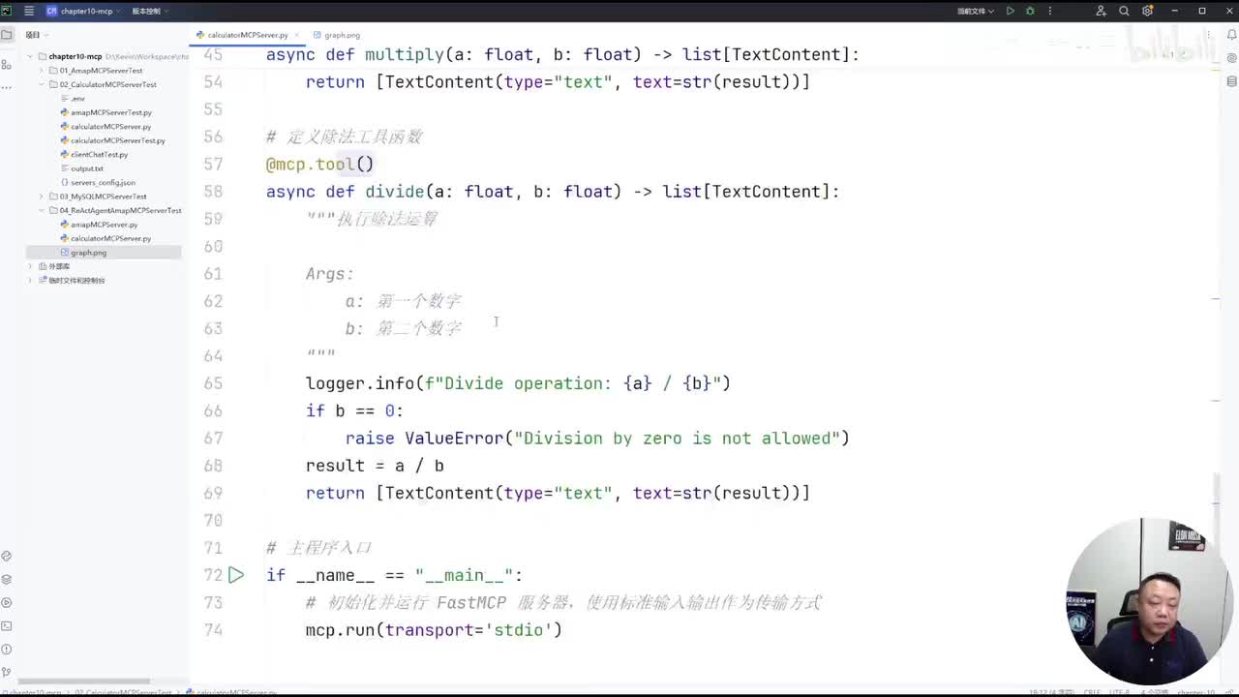Select calculatorMCPServer.py under 04_ReActAgentAmapMCPServerTest
This screenshot has height=697, width=1239.
110,238
